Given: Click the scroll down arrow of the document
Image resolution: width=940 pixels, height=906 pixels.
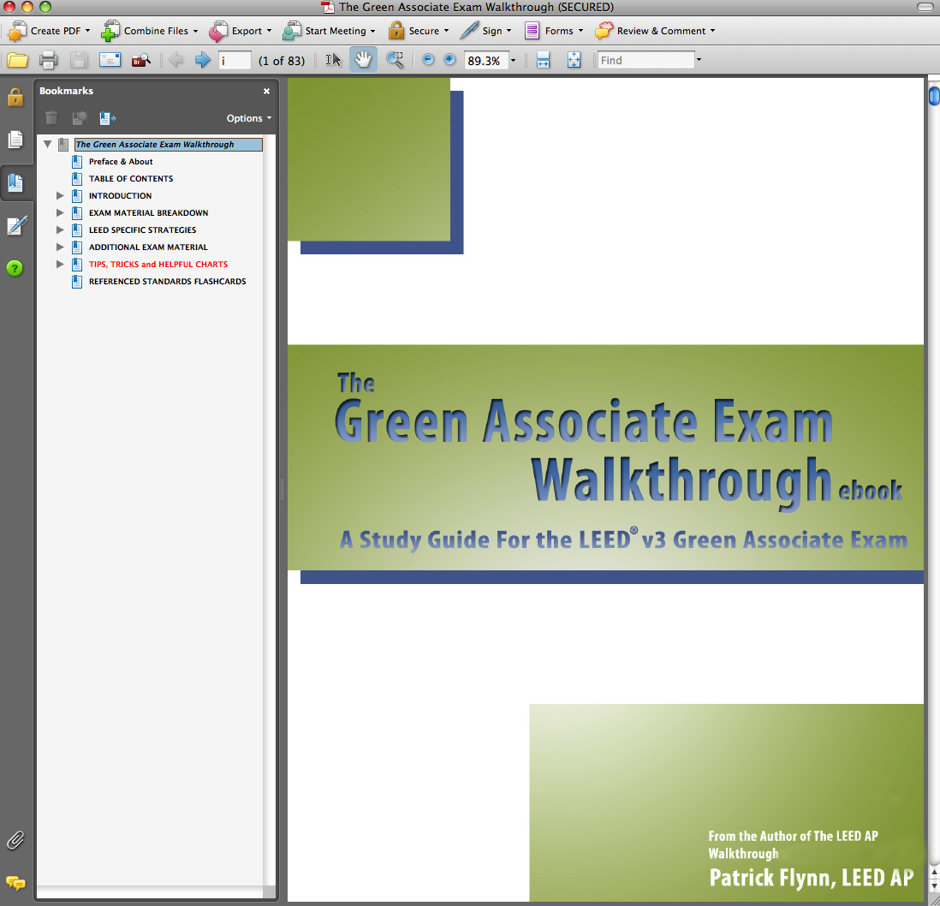Looking at the screenshot, I should point(934,885).
